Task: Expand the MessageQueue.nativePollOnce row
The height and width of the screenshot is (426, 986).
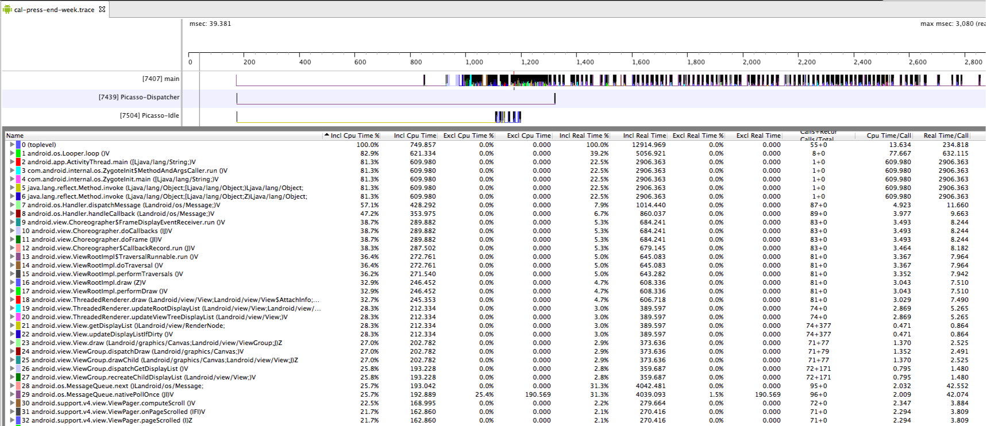Action: click(x=11, y=394)
